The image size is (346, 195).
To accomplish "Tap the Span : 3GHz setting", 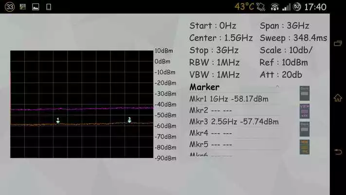I will pos(284,26).
